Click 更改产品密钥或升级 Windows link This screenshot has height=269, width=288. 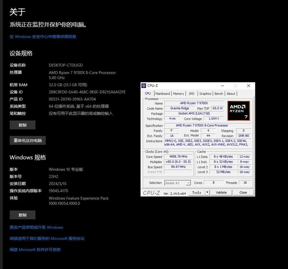tap(36, 227)
